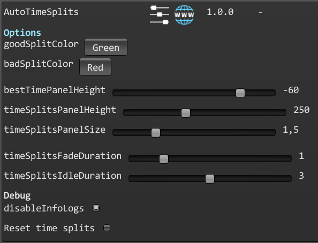Click the timeSplitsFadeDuration slider handle
The width and height of the screenshot is (318, 243).
click(164, 158)
